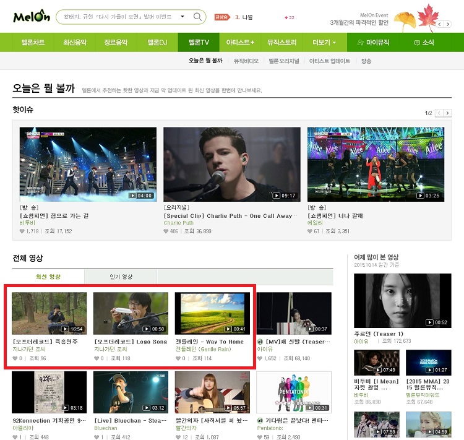Open artist link Charlie Puth
Image resolution: width=464 pixels, height=440 pixels.
click(x=178, y=223)
